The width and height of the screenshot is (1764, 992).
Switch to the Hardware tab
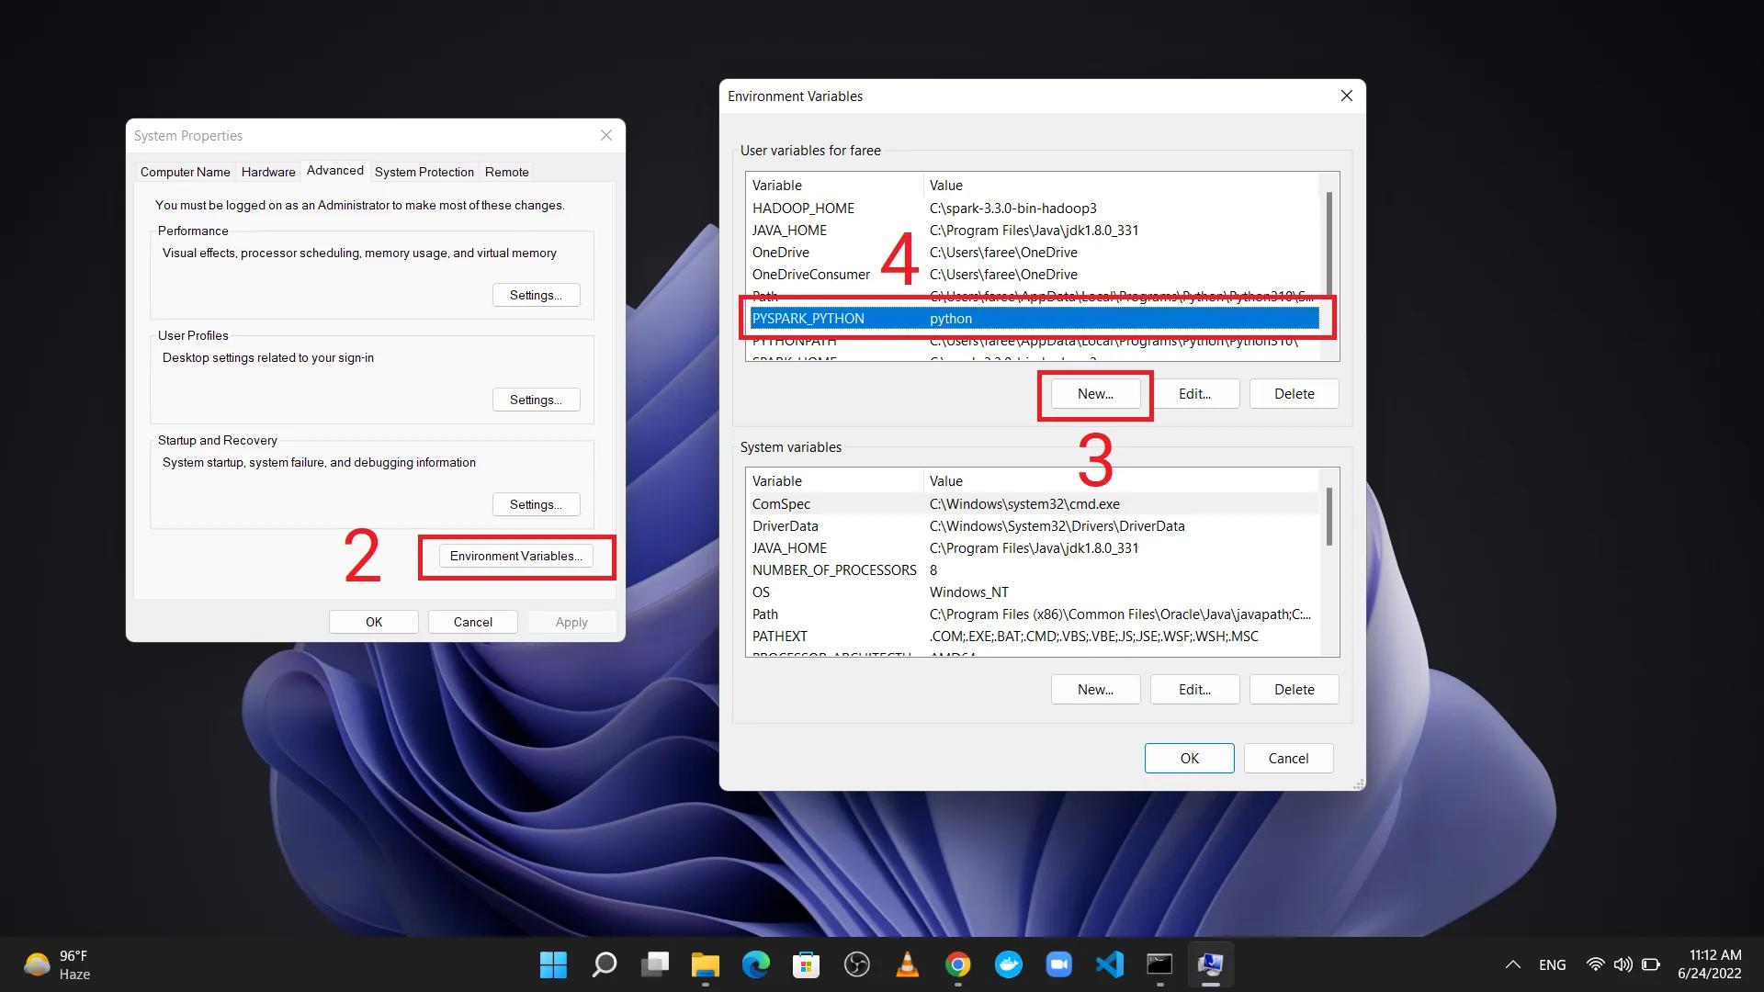tap(268, 172)
